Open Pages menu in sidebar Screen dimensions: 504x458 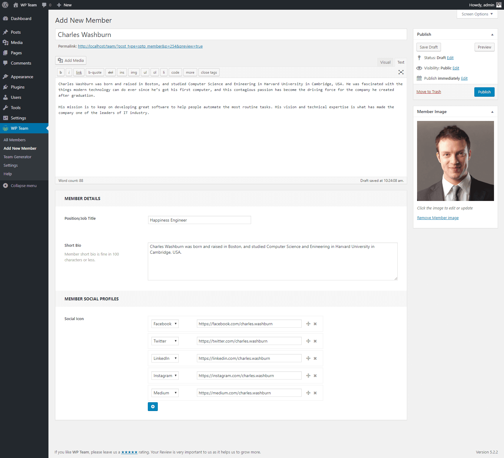[x=24, y=53]
